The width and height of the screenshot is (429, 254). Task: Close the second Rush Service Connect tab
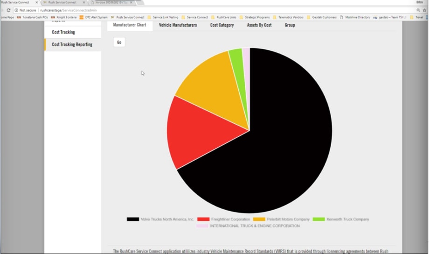(x=84, y=2)
